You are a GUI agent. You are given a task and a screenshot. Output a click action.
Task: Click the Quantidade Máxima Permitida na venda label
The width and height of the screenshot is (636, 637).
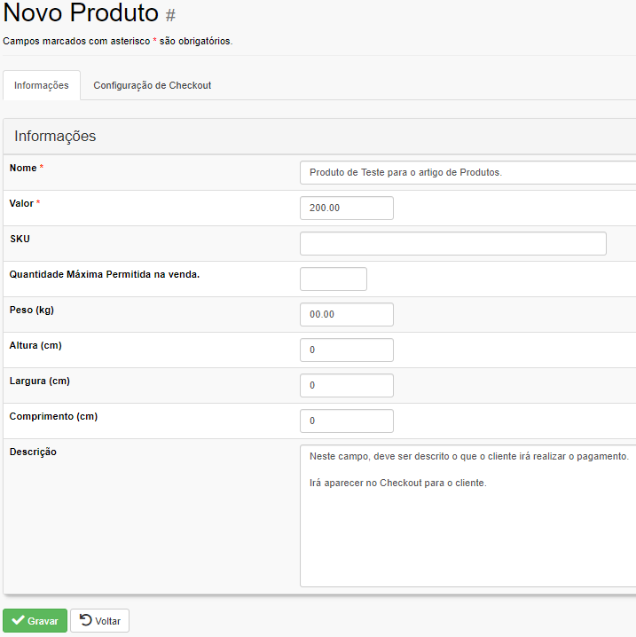pos(105,274)
